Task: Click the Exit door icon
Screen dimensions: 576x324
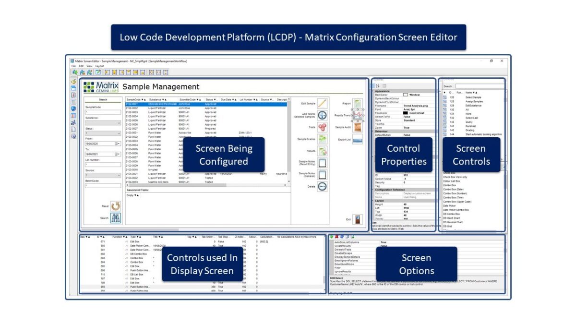Action: [357, 218]
